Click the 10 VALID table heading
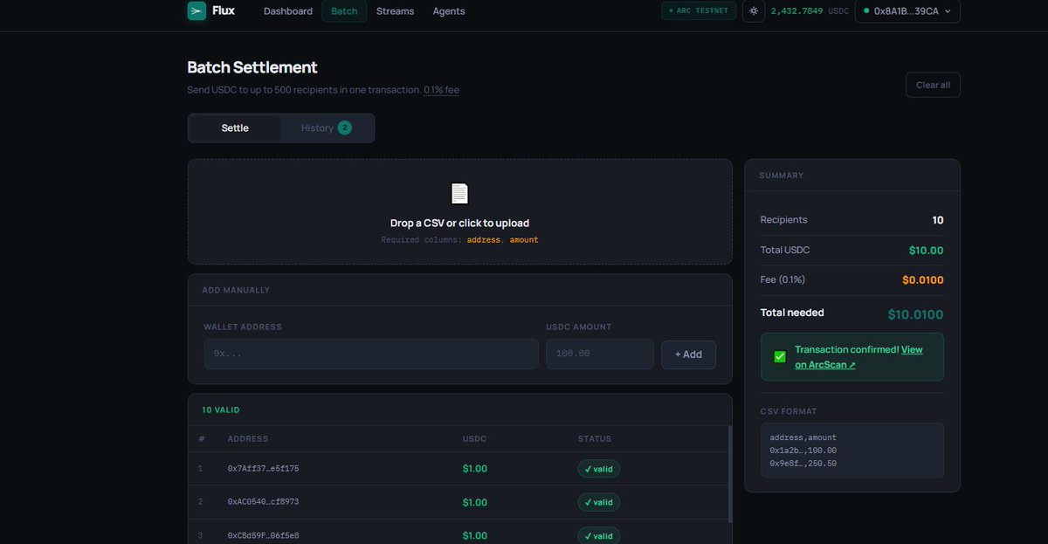The height and width of the screenshot is (544, 1048). (x=221, y=410)
